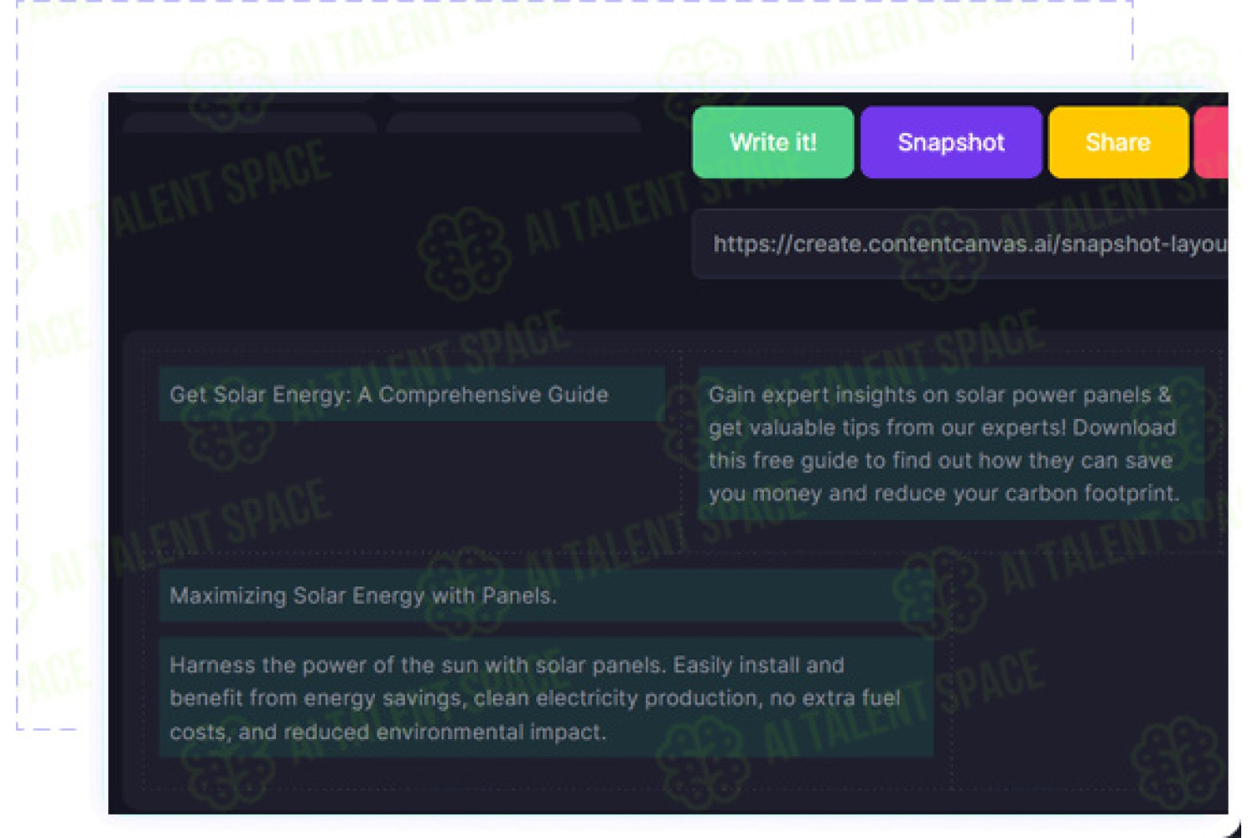Click the partially visible pink button
Image resolution: width=1258 pixels, height=838 pixels.
[x=1211, y=142]
